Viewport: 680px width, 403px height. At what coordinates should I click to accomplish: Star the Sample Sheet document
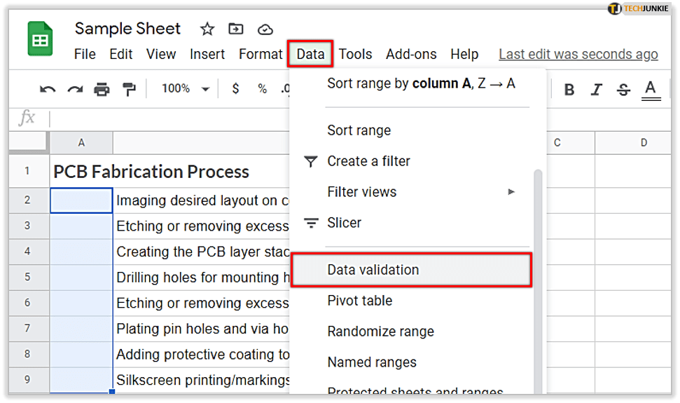(207, 29)
